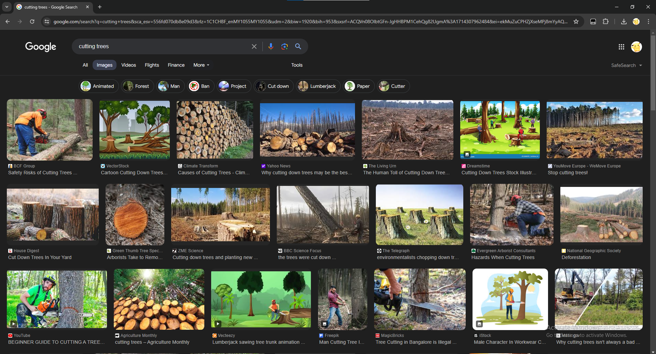Filter images by Ban chip
656x354 pixels.
(x=201, y=86)
